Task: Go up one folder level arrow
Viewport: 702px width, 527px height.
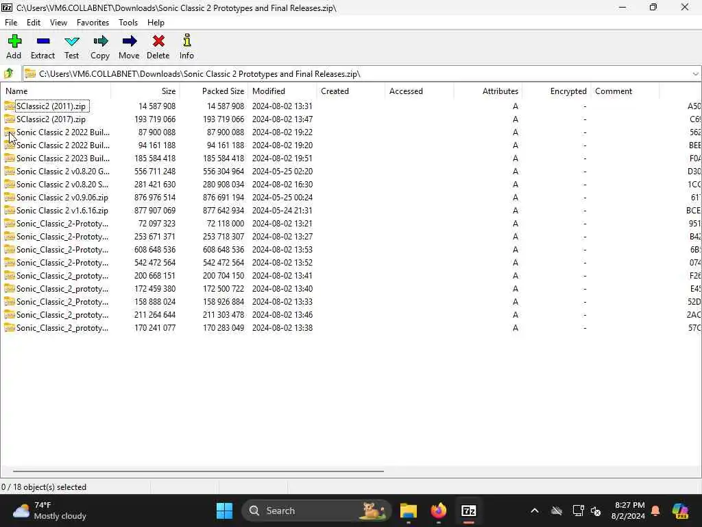Action: 8,73
